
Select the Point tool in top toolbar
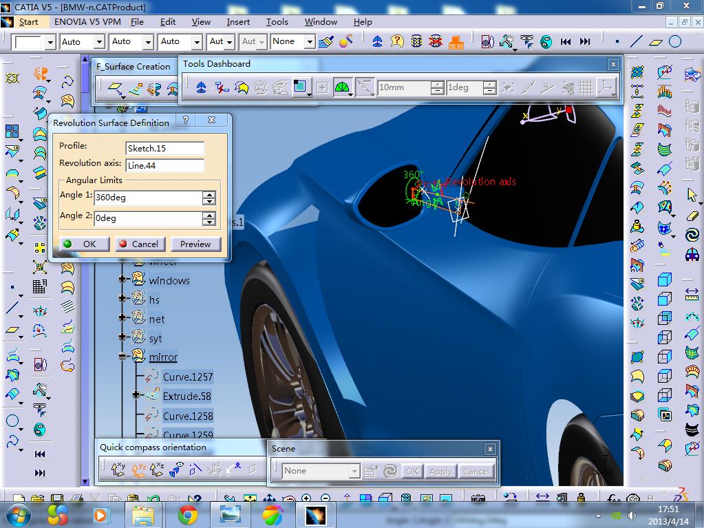pyautogui.click(x=617, y=42)
